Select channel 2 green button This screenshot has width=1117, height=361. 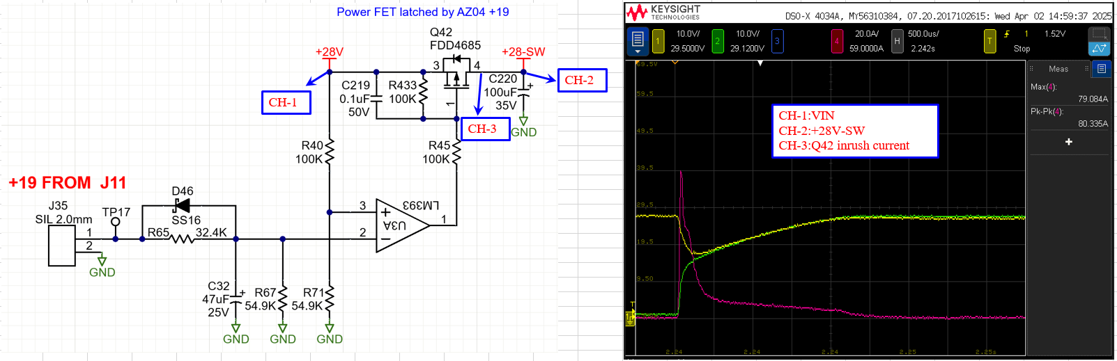718,41
